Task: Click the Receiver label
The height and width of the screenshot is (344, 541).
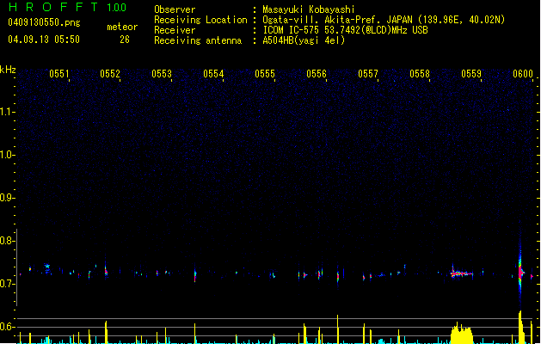Action: pos(175,30)
